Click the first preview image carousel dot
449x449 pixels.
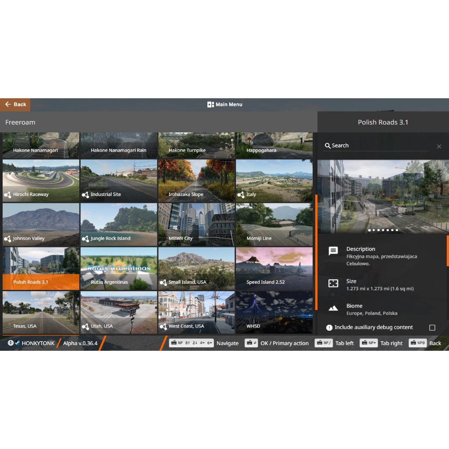pos(369,230)
